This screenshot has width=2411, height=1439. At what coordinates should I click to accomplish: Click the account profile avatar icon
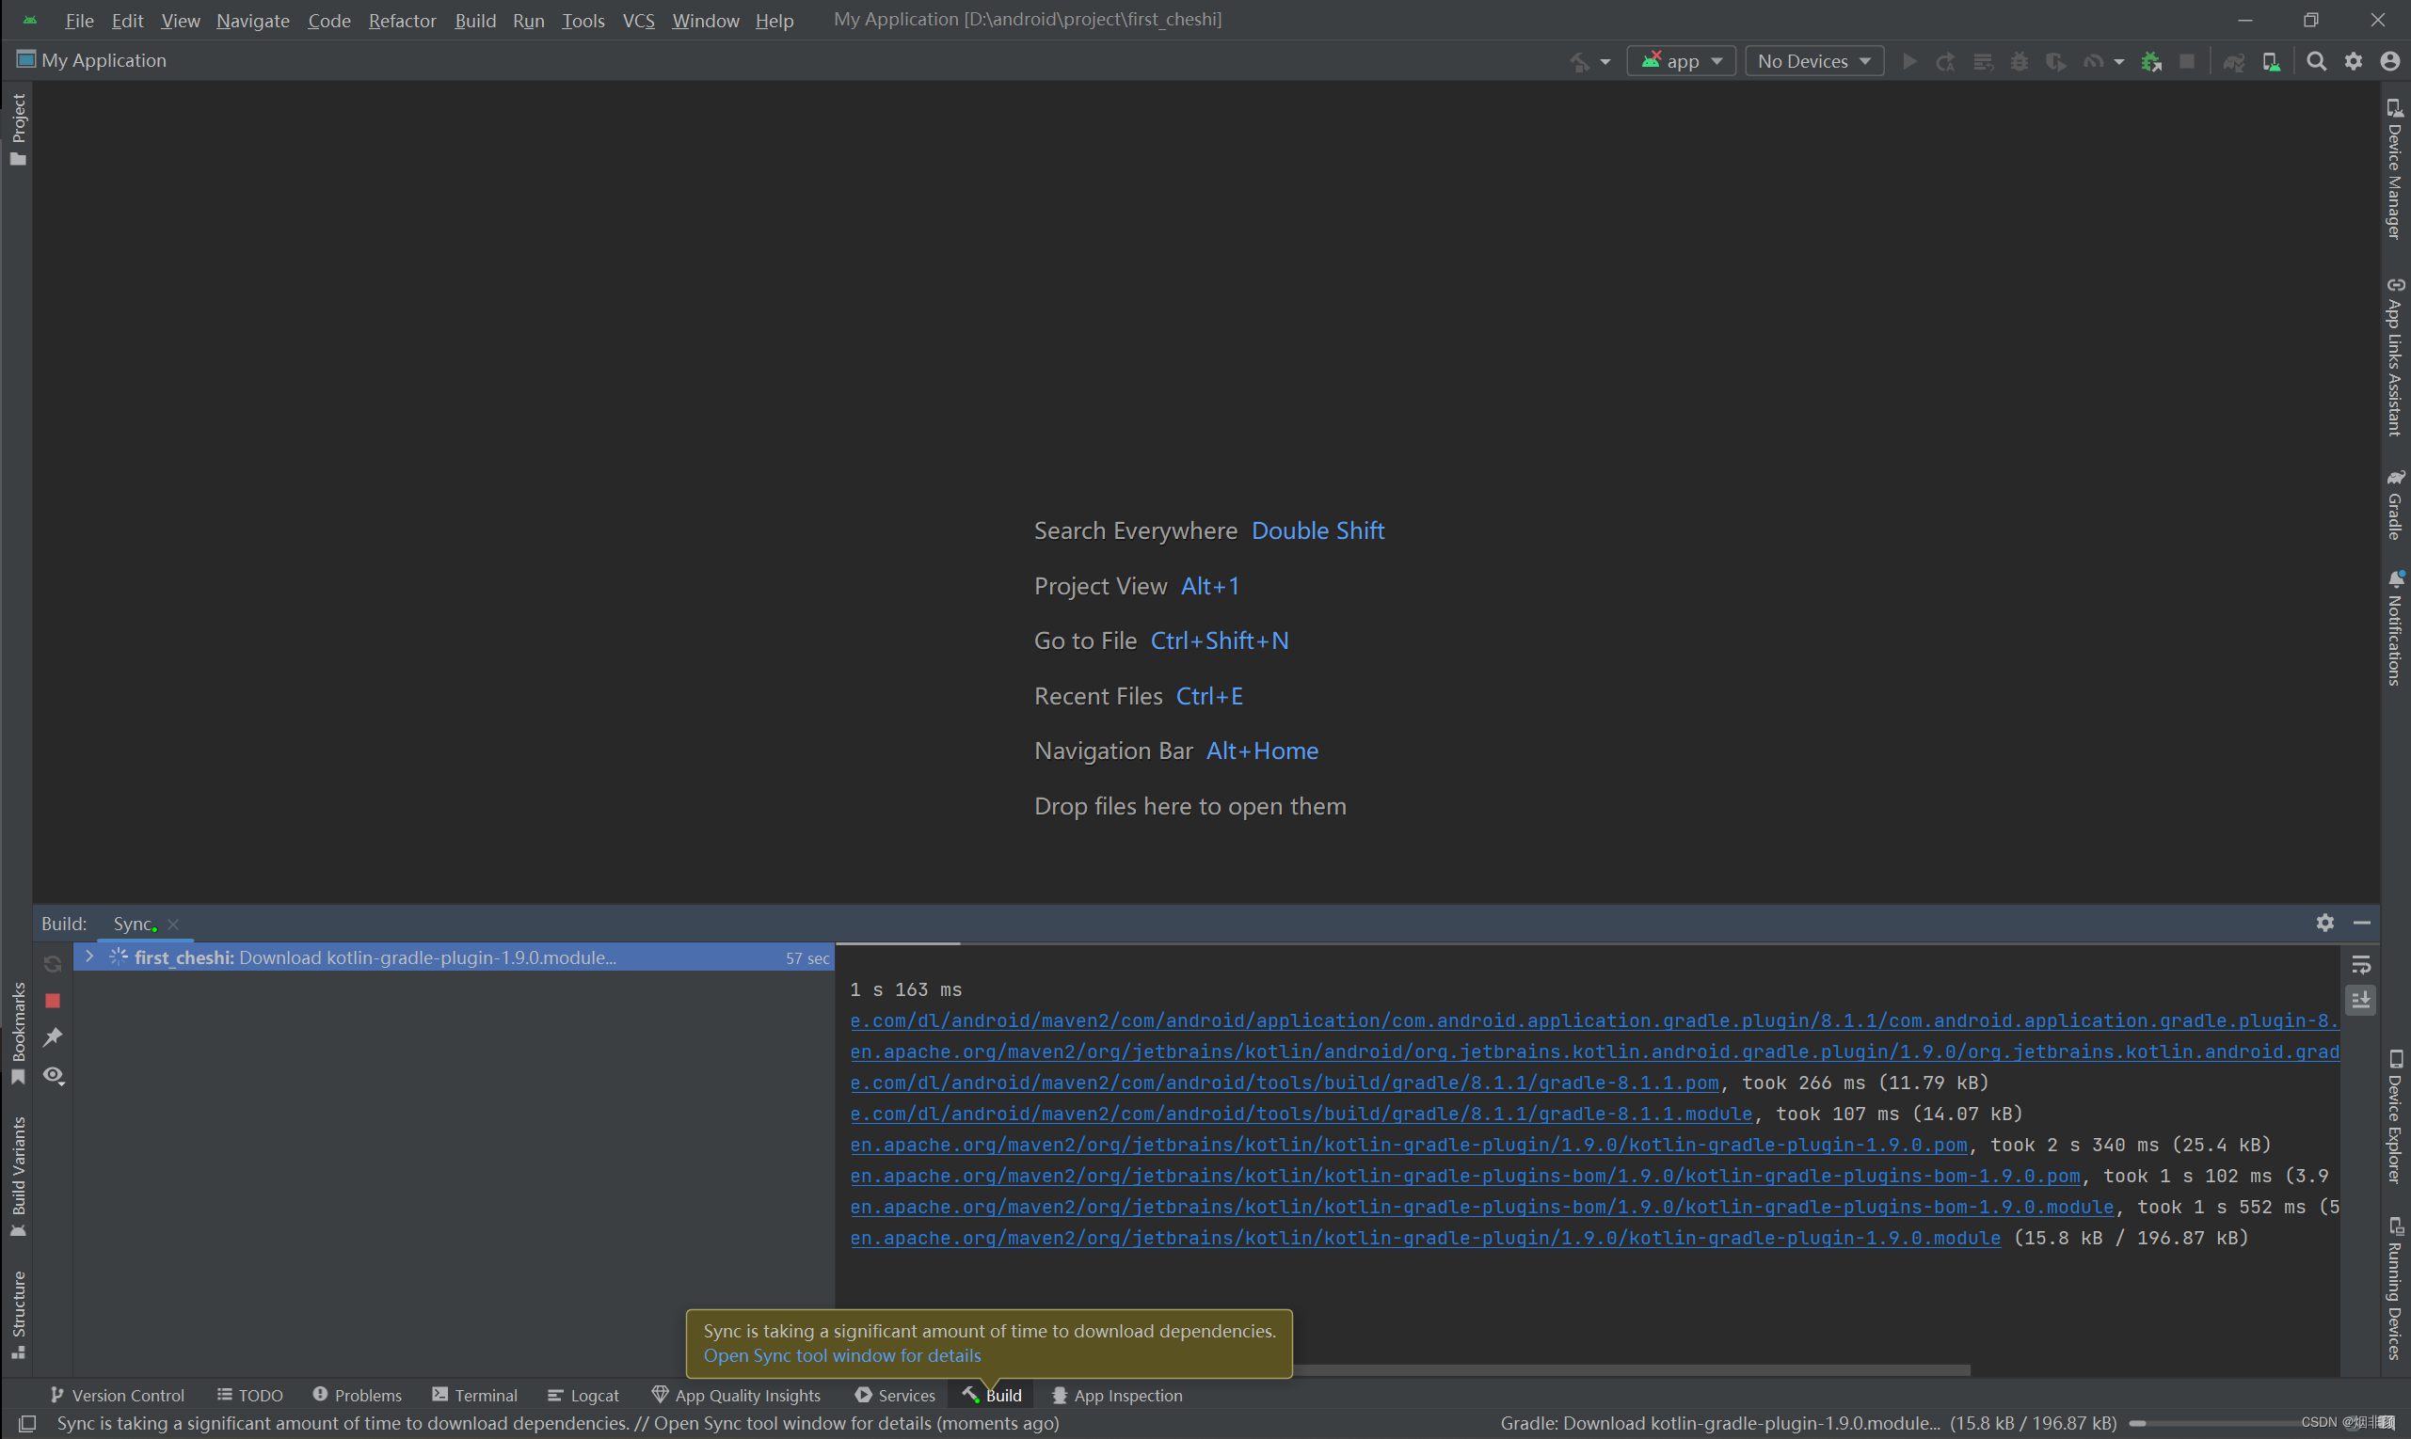tap(2389, 61)
